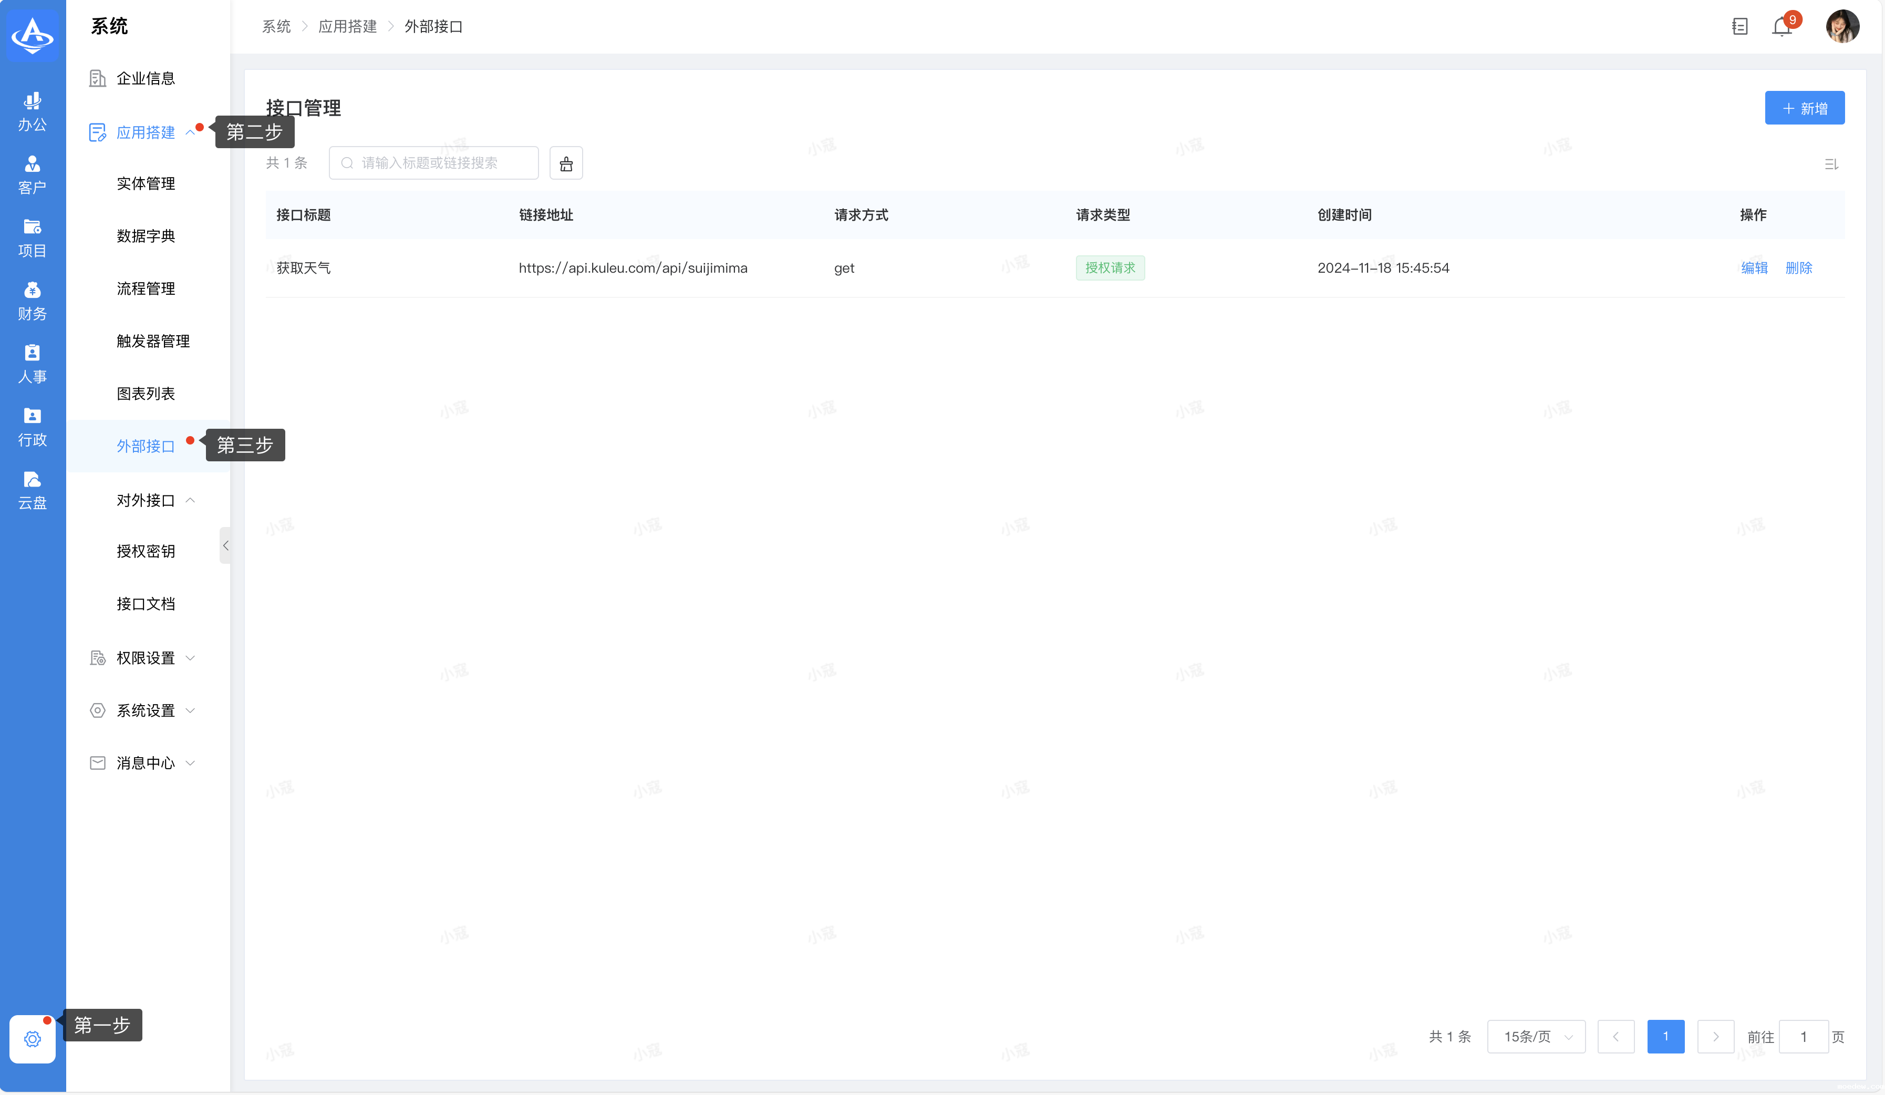Click the 编辑 link for 获取天气
This screenshot has width=1885, height=1095.
(x=1754, y=268)
